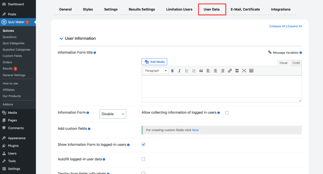Align text left in the editor
Image resolution: width=323 pixels, height=174 pixels.
coord(208,70)
